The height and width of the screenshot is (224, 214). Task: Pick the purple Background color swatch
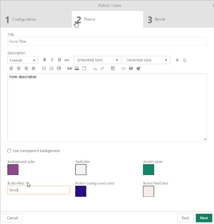(13, 170)
